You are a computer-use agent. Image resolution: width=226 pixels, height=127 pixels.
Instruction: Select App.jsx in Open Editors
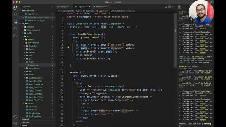31,14
